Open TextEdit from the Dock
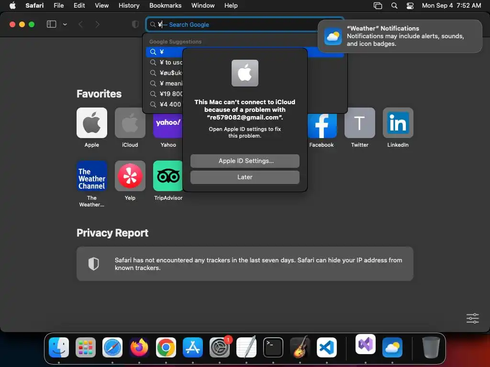 tap(246, 347)
